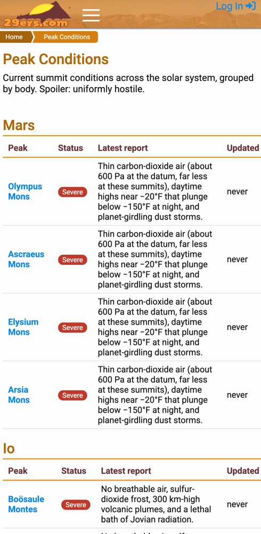Click the Severe badge for Boösaule Montes
Viewport: 261px width, 534px height.
[x=76, y=505]
